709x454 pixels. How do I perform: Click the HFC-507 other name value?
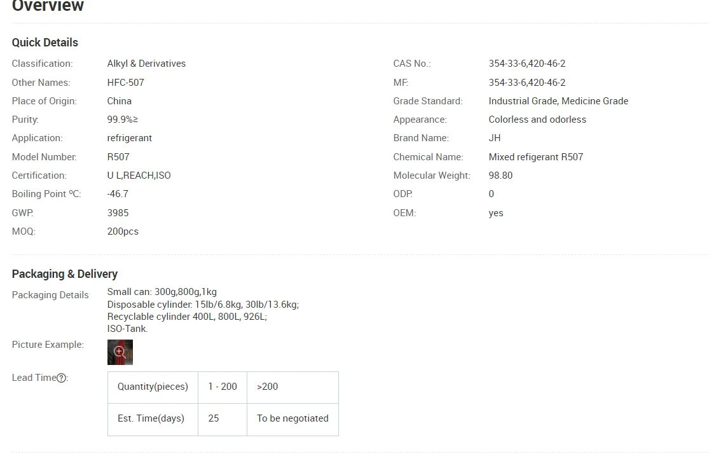pyautogui.click(x=126, y=83)
